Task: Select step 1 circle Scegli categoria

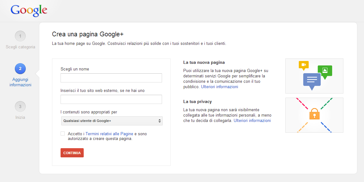Action: click(x=20, y=36)
